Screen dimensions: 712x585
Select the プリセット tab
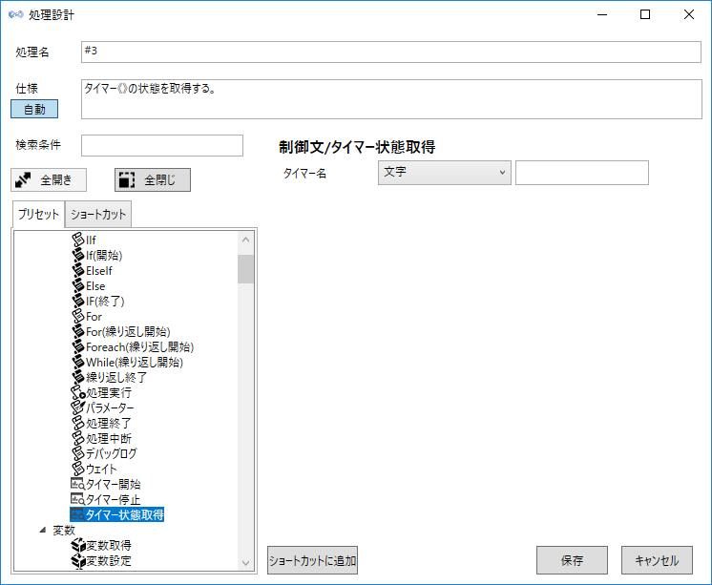click(x=40, y=215)
